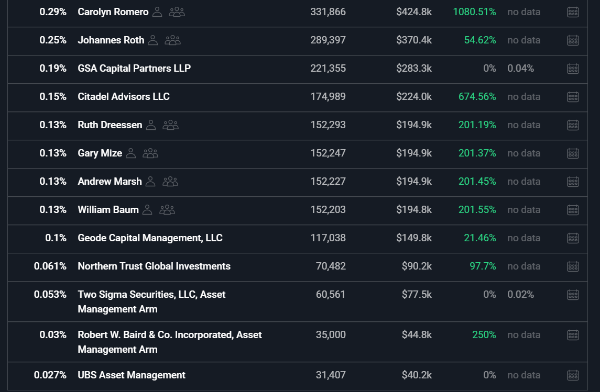Click the group icon next to Carolyn Romero
The width and height of the screenshot is (600, 392).
point(177,12)
